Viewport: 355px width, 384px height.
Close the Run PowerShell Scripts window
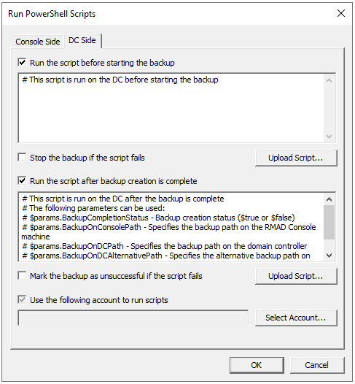(x=341, y=13)
